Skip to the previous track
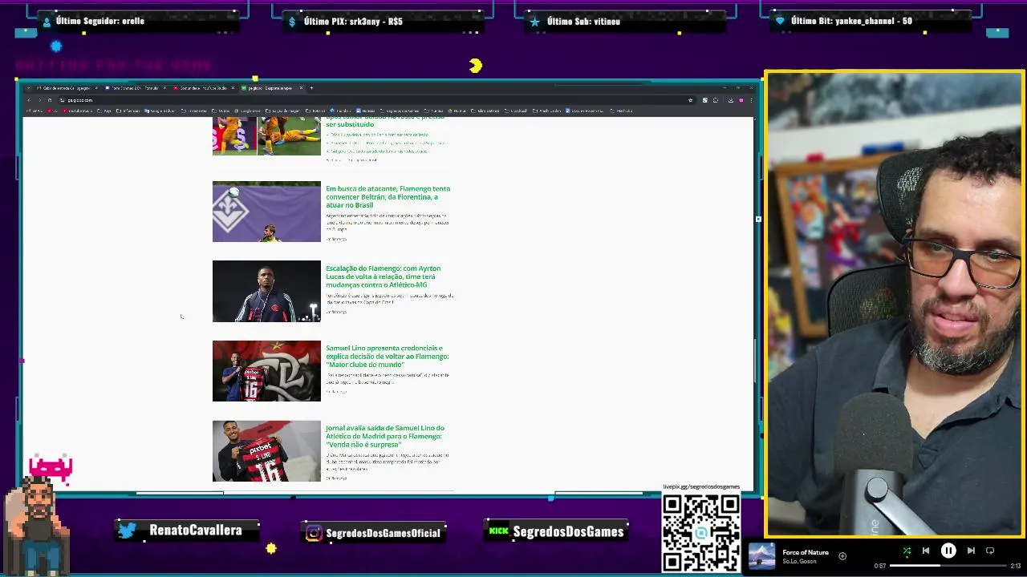Viewport: 1027px width, 577px height. [926, 551]
